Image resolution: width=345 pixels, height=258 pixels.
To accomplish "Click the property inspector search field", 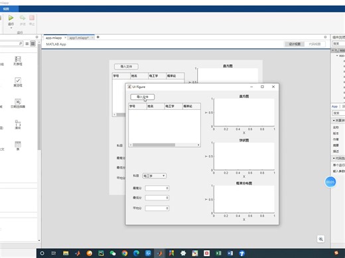I will click(x=338, y=113).
